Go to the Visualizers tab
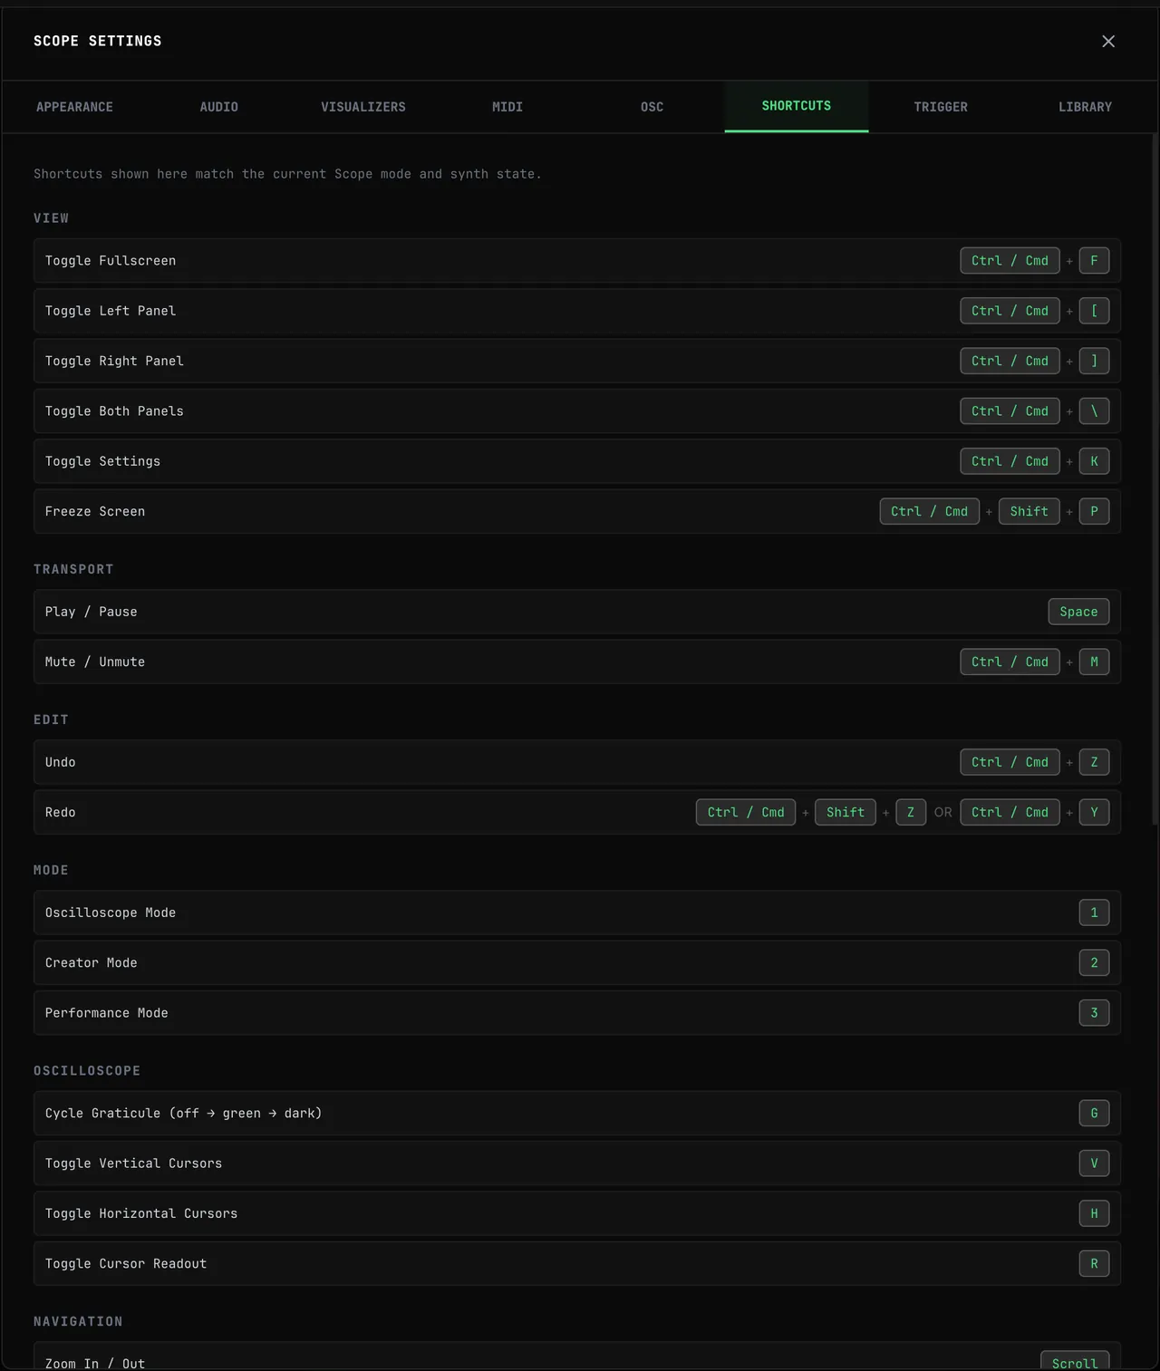Screen dimensions: 1160x1371 click(362, 107)
